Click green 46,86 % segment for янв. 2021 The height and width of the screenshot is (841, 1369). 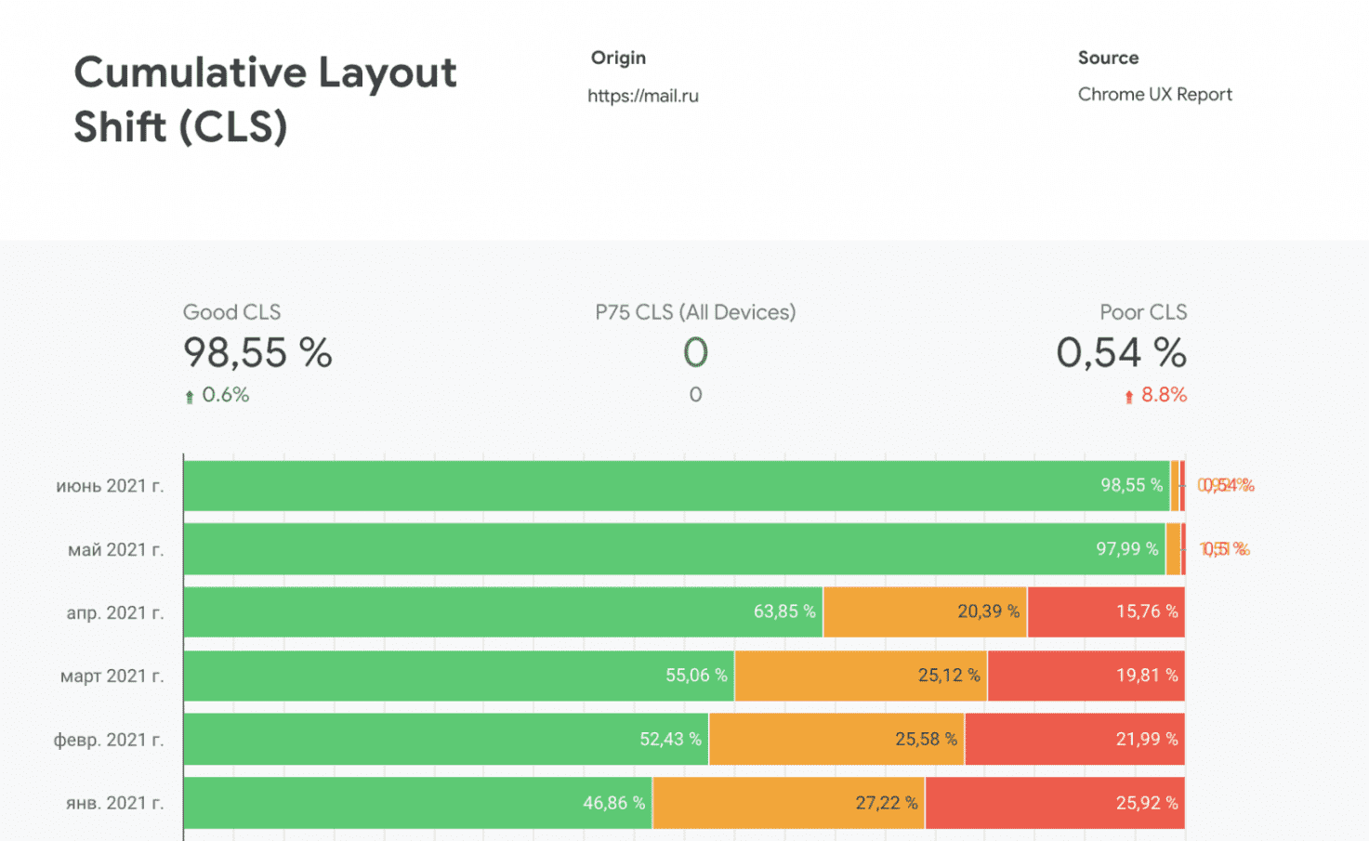(418, 803)
